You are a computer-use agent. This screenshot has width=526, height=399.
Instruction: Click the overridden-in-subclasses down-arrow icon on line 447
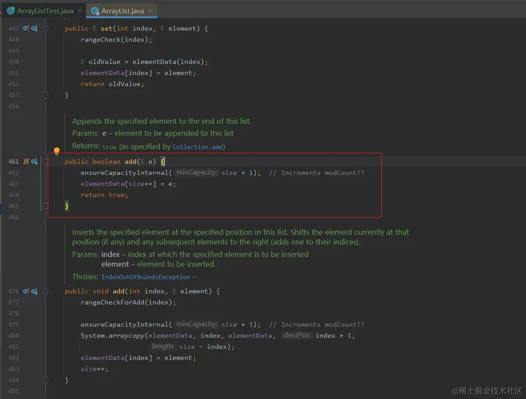coord(34,28)
